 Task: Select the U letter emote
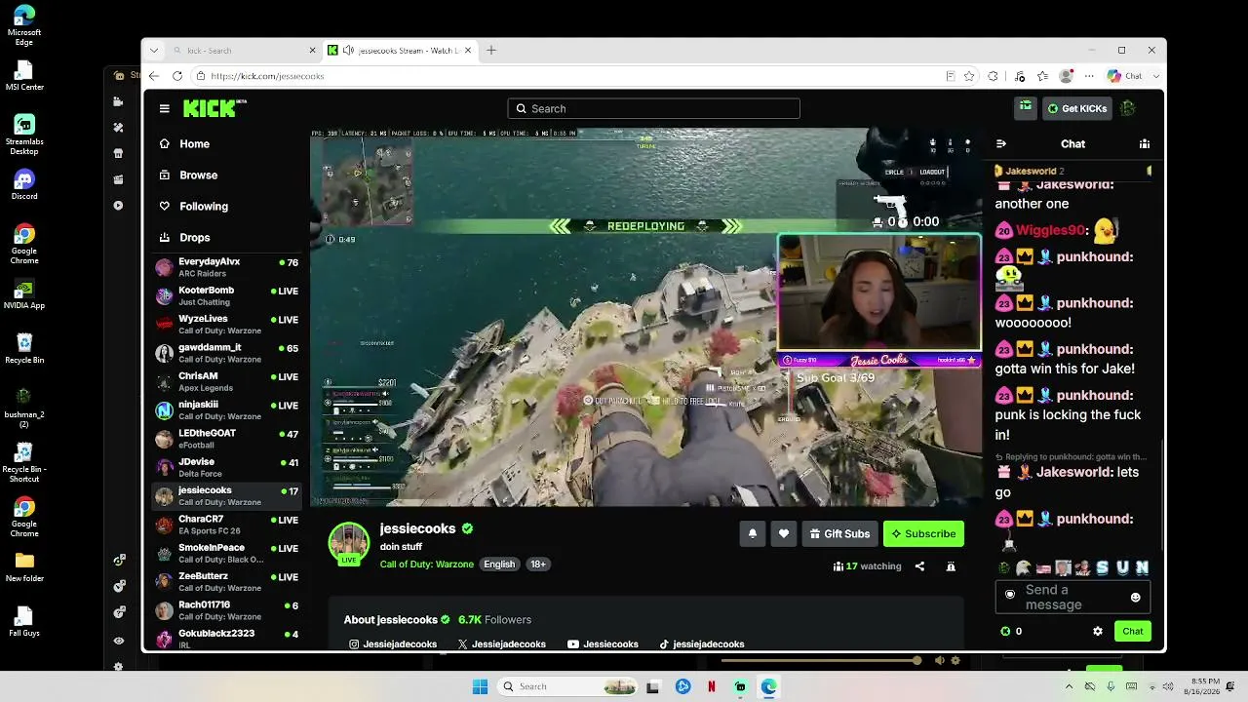[x=1122, y=567]
